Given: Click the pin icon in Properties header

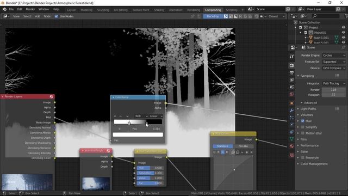Looking at the screenshot, I should click(x=343, y=47).
